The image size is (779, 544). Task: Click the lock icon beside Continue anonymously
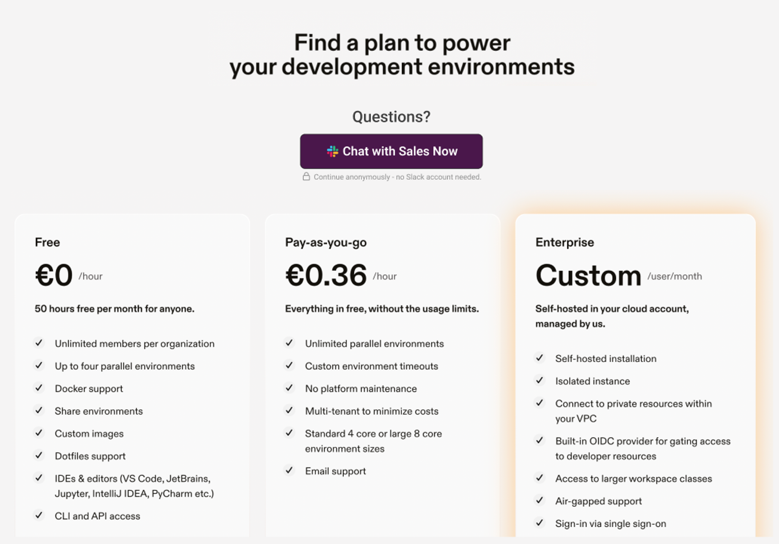(306, 177)
